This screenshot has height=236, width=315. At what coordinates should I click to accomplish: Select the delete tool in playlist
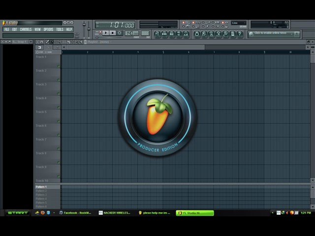pos(56,42)
